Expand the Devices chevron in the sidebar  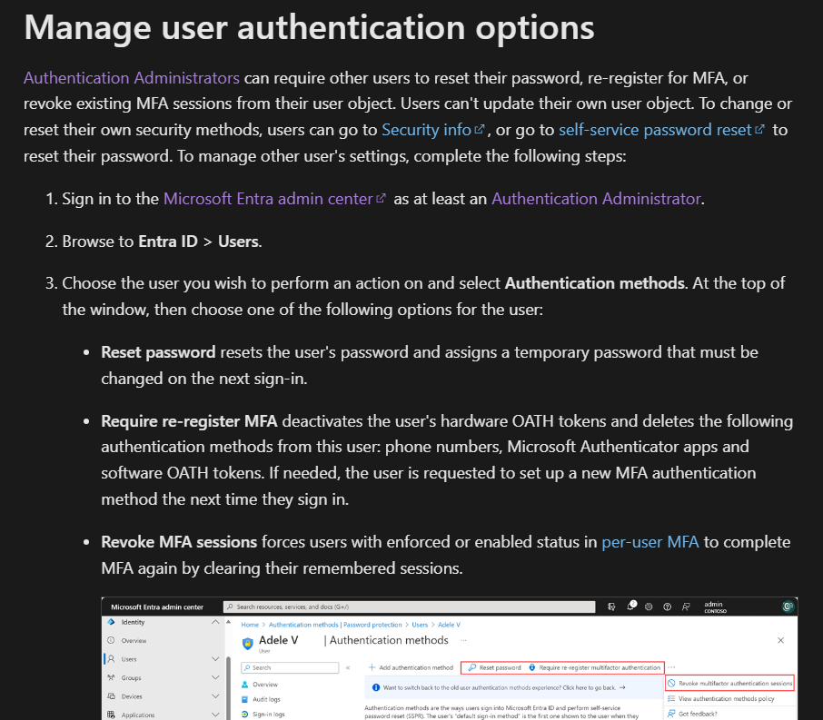point(215,696)
